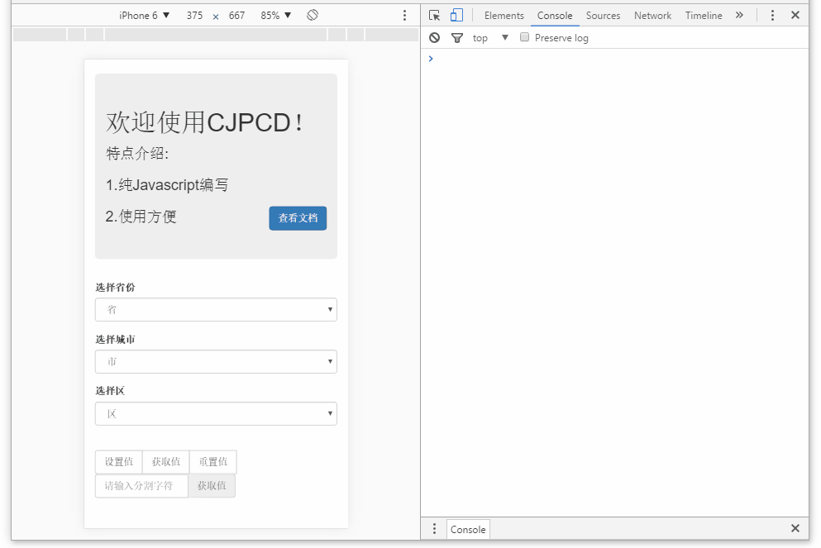Open the 85% zoom dropdown

point(276,15)
